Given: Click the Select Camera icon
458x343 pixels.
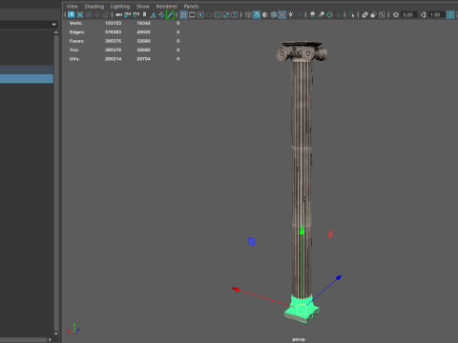Looking at the screenshot, I should tap(118, 14).
